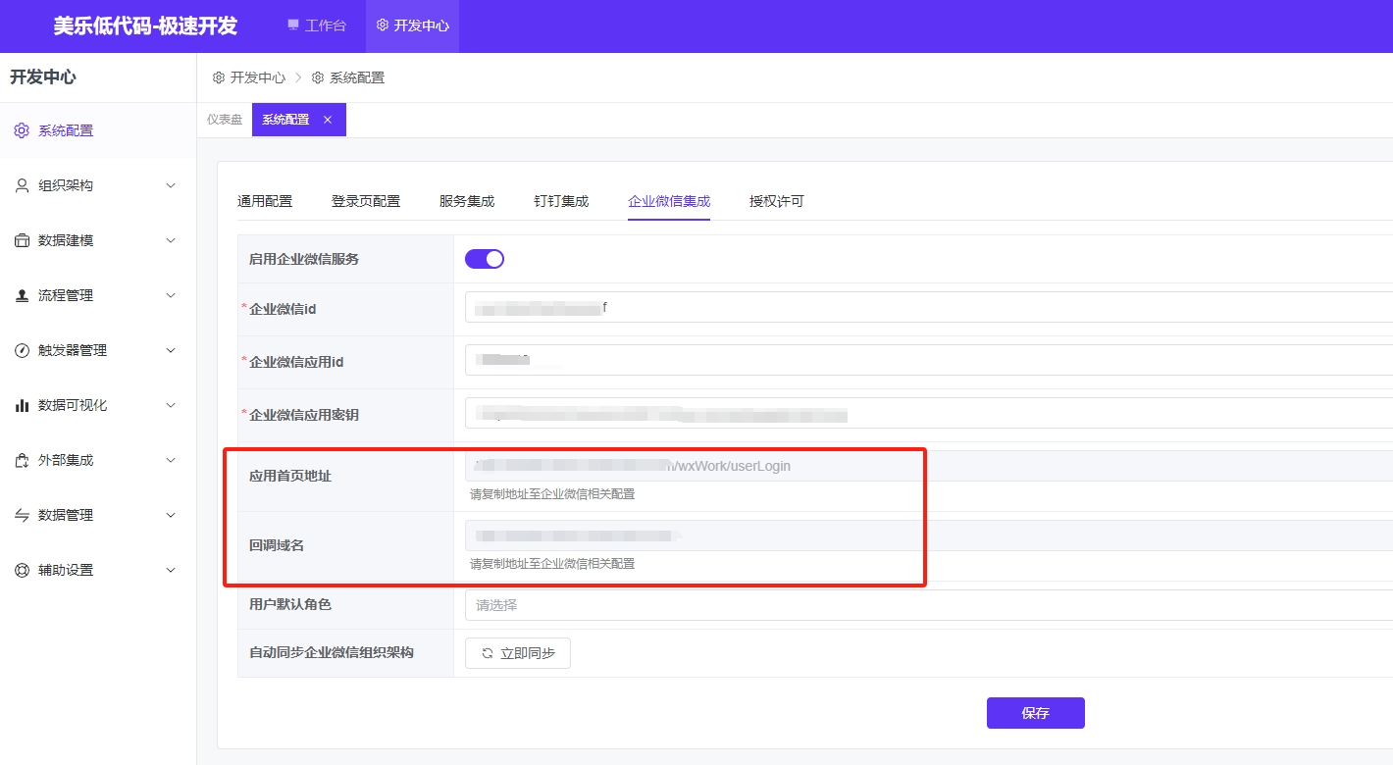Click the 组织架构 person icon

click(x=22, y=185)
